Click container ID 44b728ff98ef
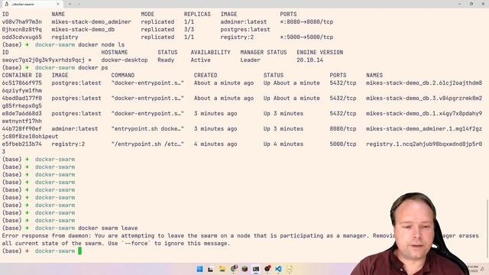The height and width of the screenshot is (275, 489). point(22,129)
